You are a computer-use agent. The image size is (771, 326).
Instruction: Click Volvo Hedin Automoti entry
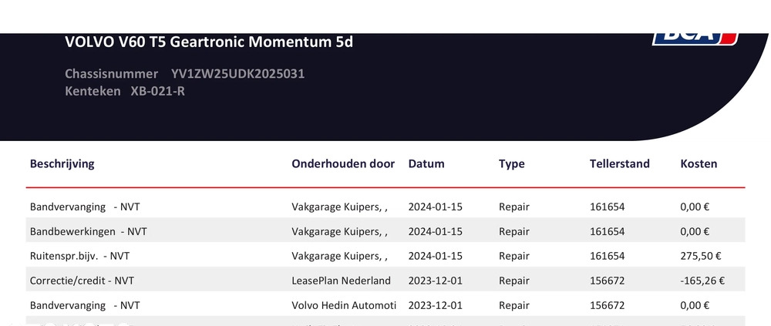pyautogui.click(x=344, y=305)
